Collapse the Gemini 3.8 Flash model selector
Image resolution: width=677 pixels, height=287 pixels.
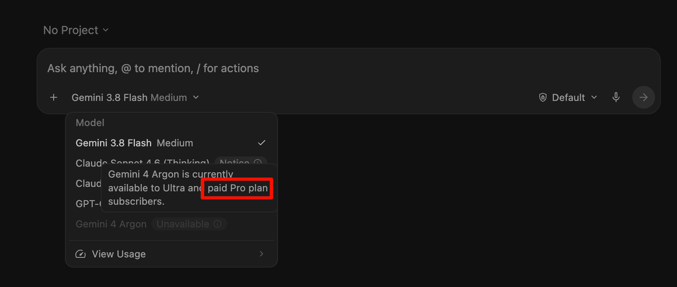click(x=135, y=97)
